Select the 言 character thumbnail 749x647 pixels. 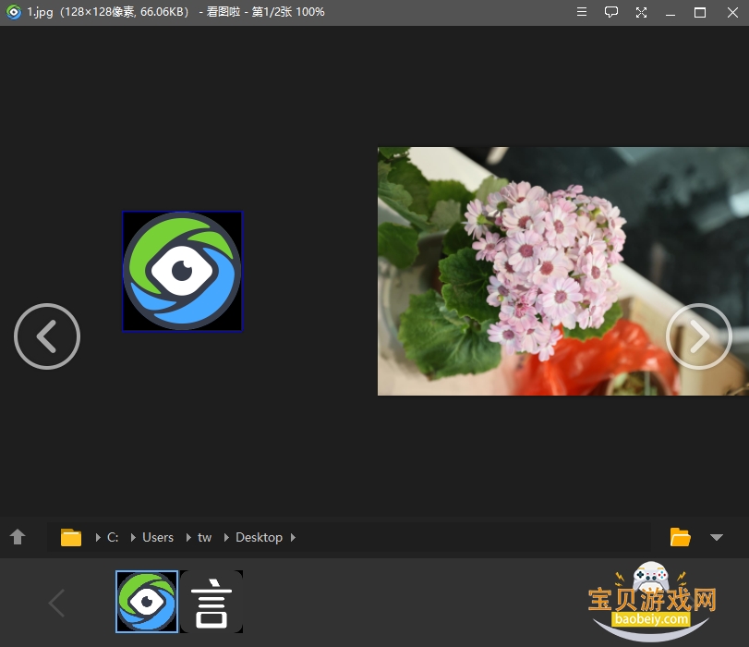[x=211, y=602]
